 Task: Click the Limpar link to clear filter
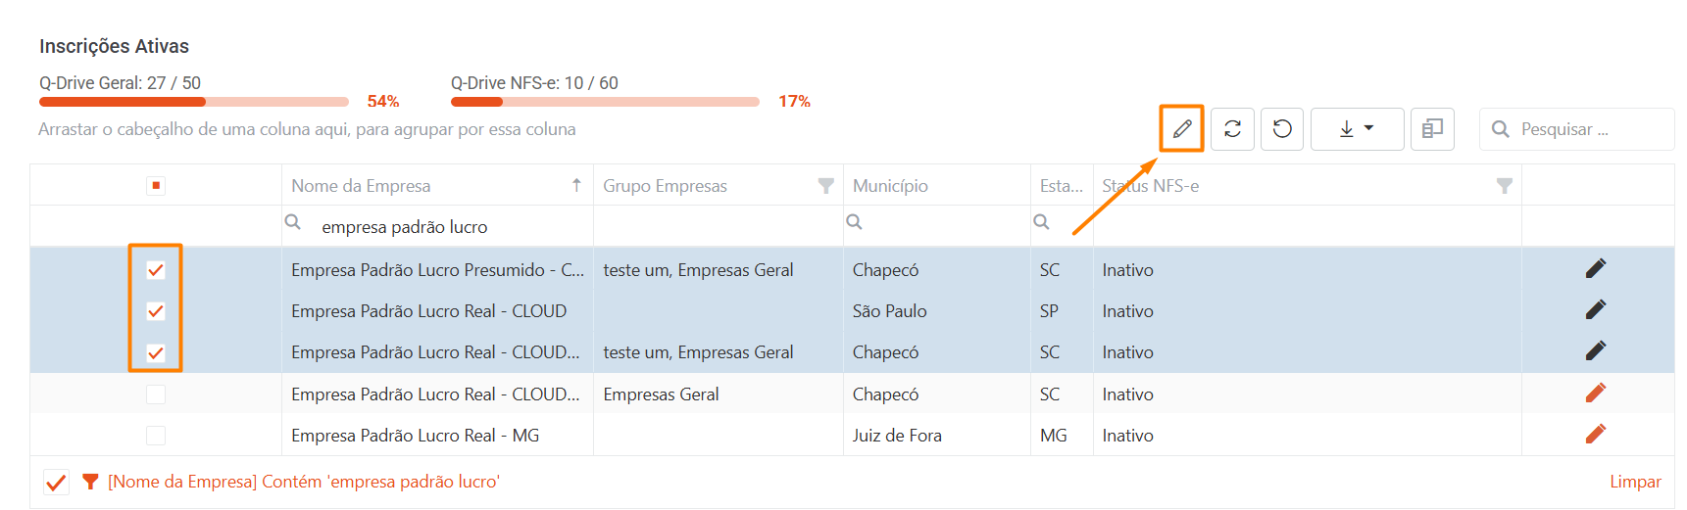tap(1635, 482)
